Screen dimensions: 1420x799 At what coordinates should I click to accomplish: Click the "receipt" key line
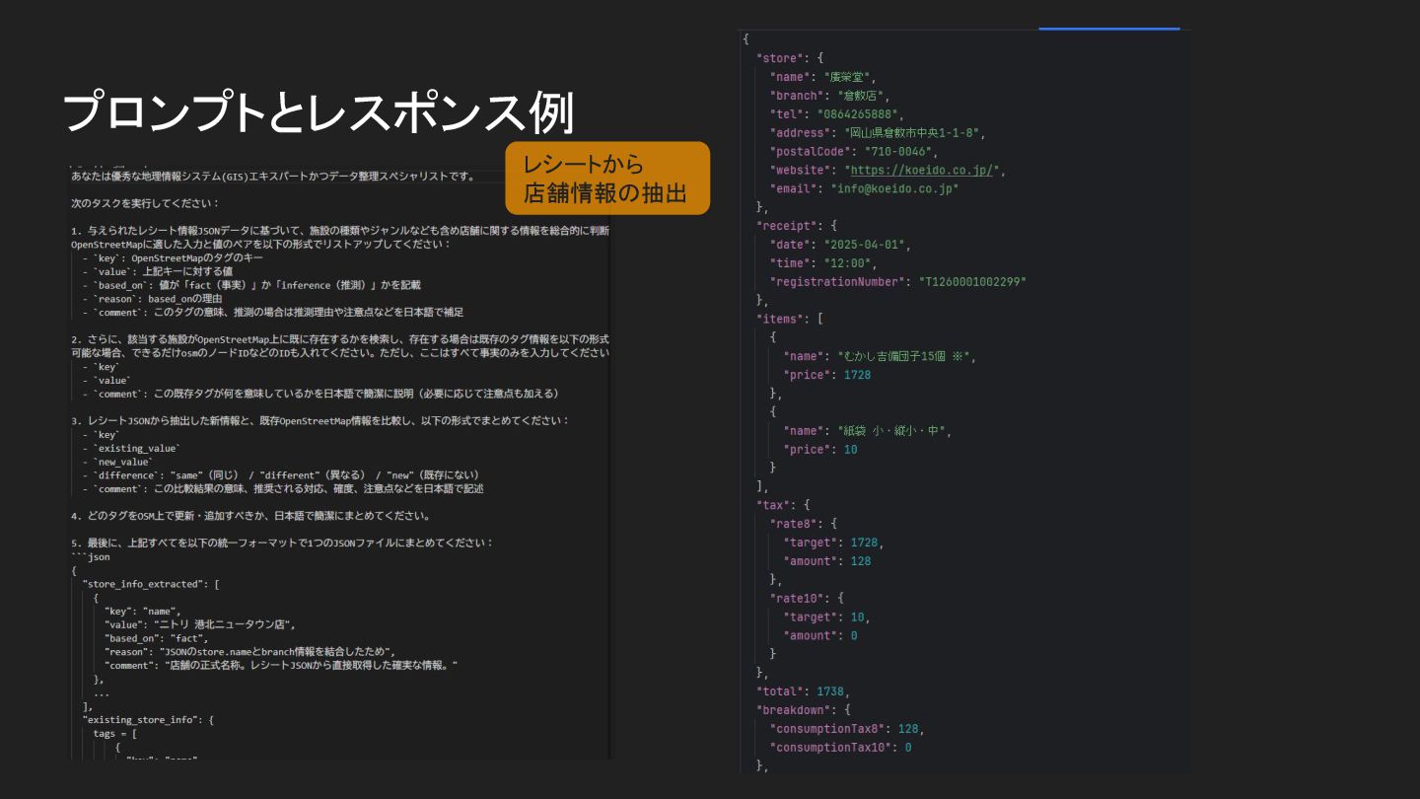796,226
